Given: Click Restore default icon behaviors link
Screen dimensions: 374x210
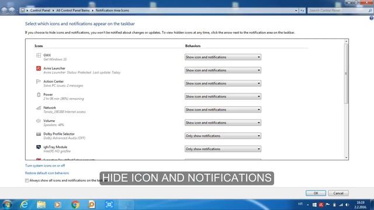Looking at the screenshot, I should point(47,173).
